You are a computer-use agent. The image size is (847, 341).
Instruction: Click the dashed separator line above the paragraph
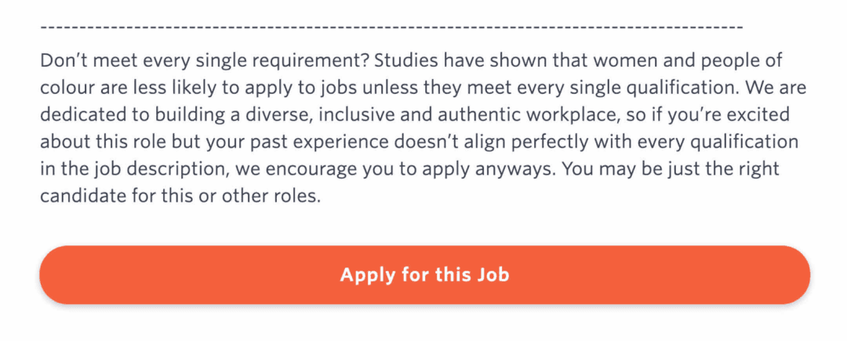[391, 27]
